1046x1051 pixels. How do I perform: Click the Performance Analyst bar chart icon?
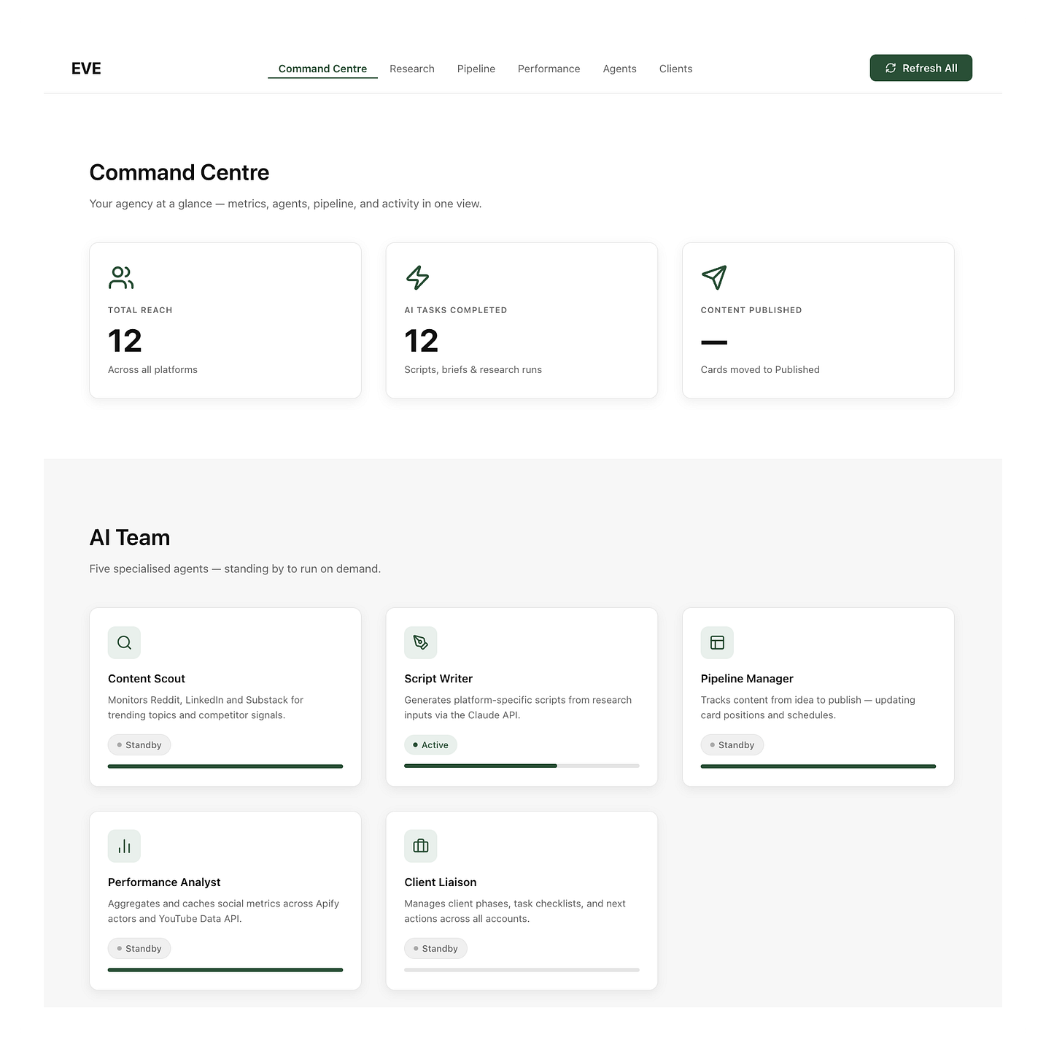pos(124,846)
